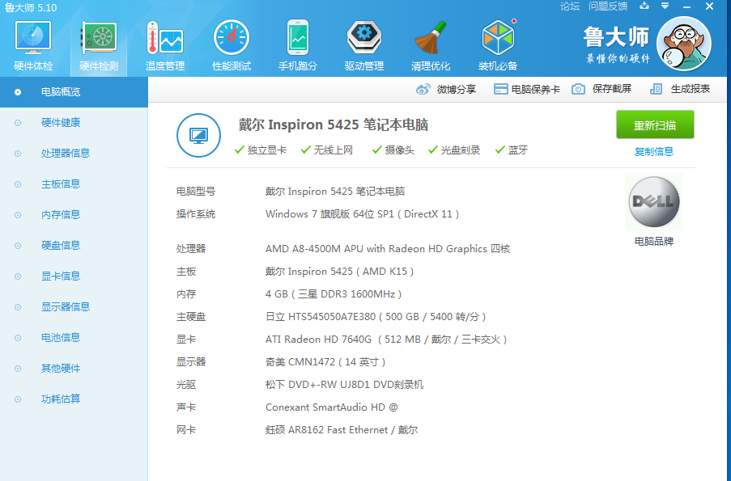The height and width of the screenshot is (481, 731).
Task: Click the green 重新扫描 rescan button
Action: pyautogui.click(x=655, y=124)
